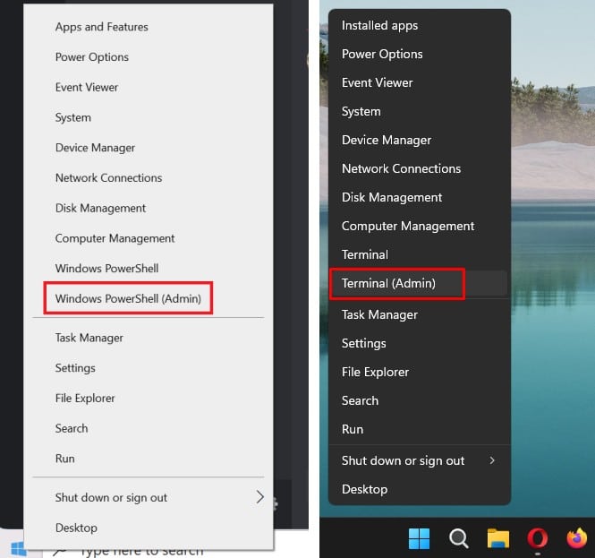595x558 pixels.
Task: Open Event Viewer in the light Windows 10 menu
Action: click(x=149, y=88)
